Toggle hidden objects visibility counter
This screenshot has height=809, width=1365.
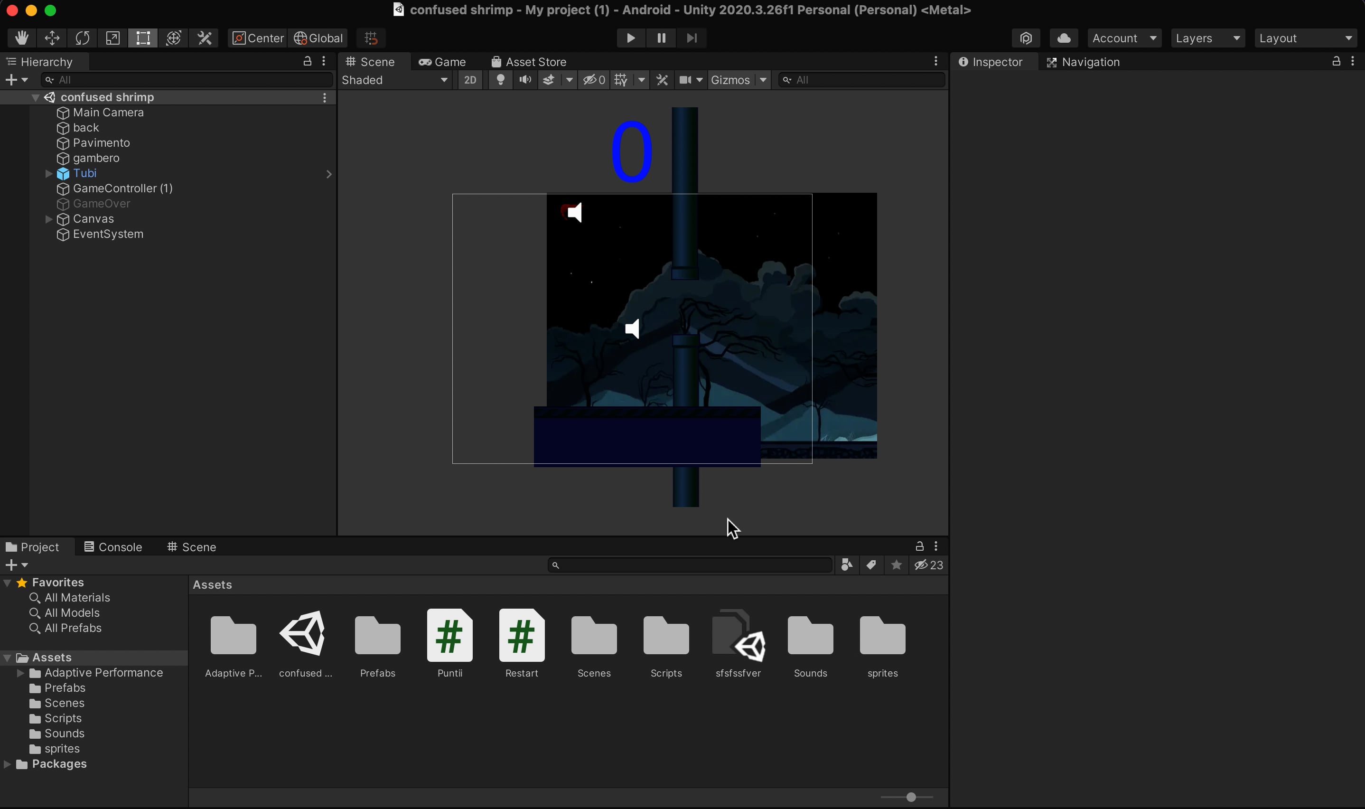tap(594, 80)
